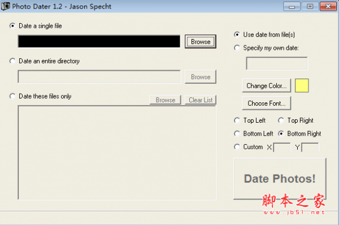Open the Change Color dialog
Image resolution: width=339 pixels, height=225 pixels.
point(266,86)
